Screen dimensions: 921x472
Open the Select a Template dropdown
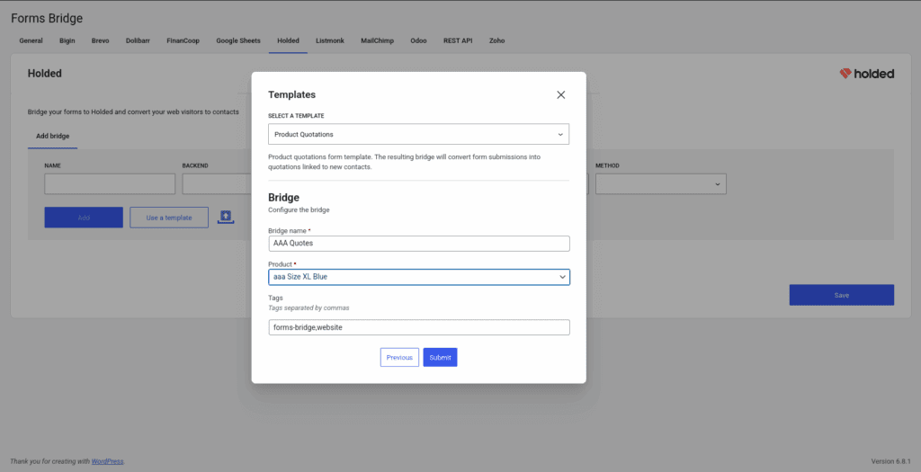(418, 135)
